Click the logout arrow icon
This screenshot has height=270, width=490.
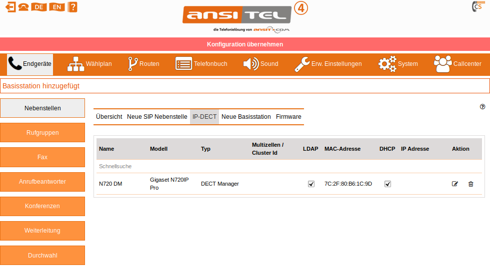[x=10, y=7]
